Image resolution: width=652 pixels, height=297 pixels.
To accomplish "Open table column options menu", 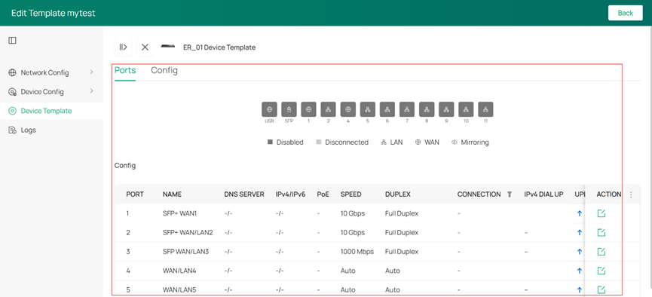I will 631,194.
